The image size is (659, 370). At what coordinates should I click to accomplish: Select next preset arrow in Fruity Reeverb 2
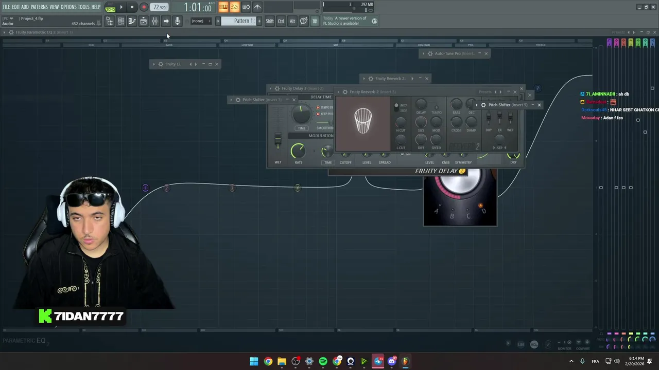[500, 92]
